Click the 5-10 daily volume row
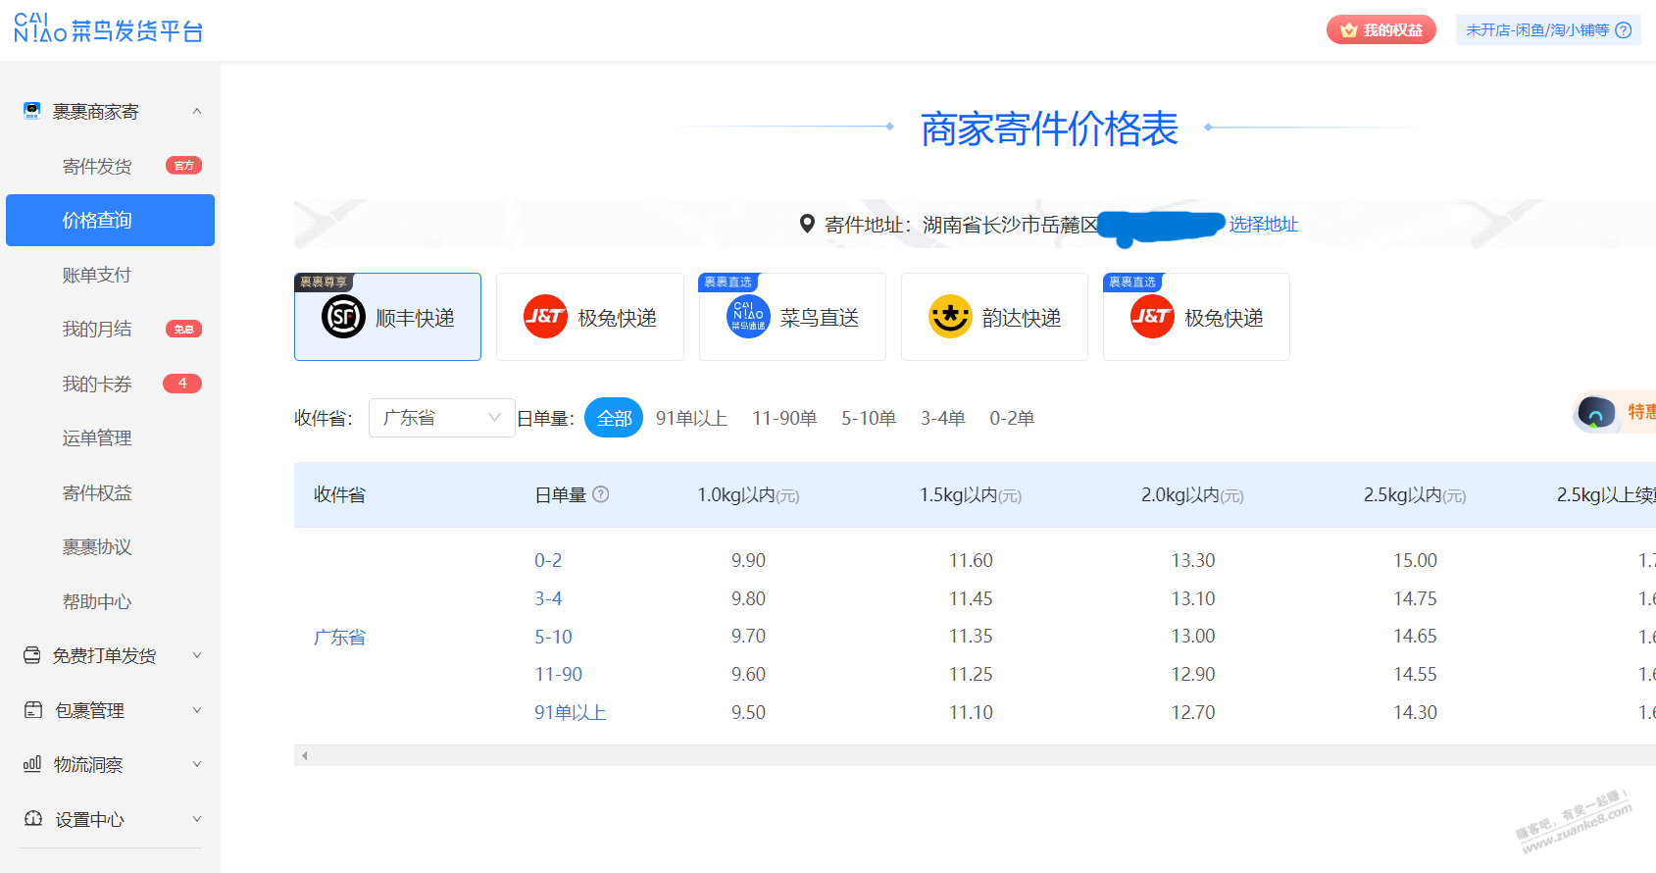Image resolution: width=1656 pixels, height=873 pixels. [553, 637]
